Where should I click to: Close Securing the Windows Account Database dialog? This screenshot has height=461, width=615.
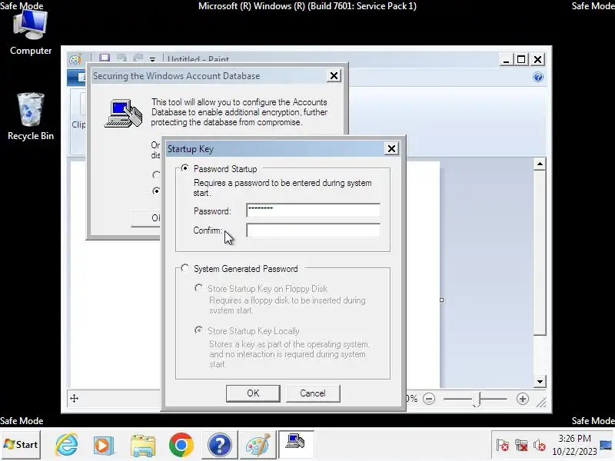pos(334,75)
